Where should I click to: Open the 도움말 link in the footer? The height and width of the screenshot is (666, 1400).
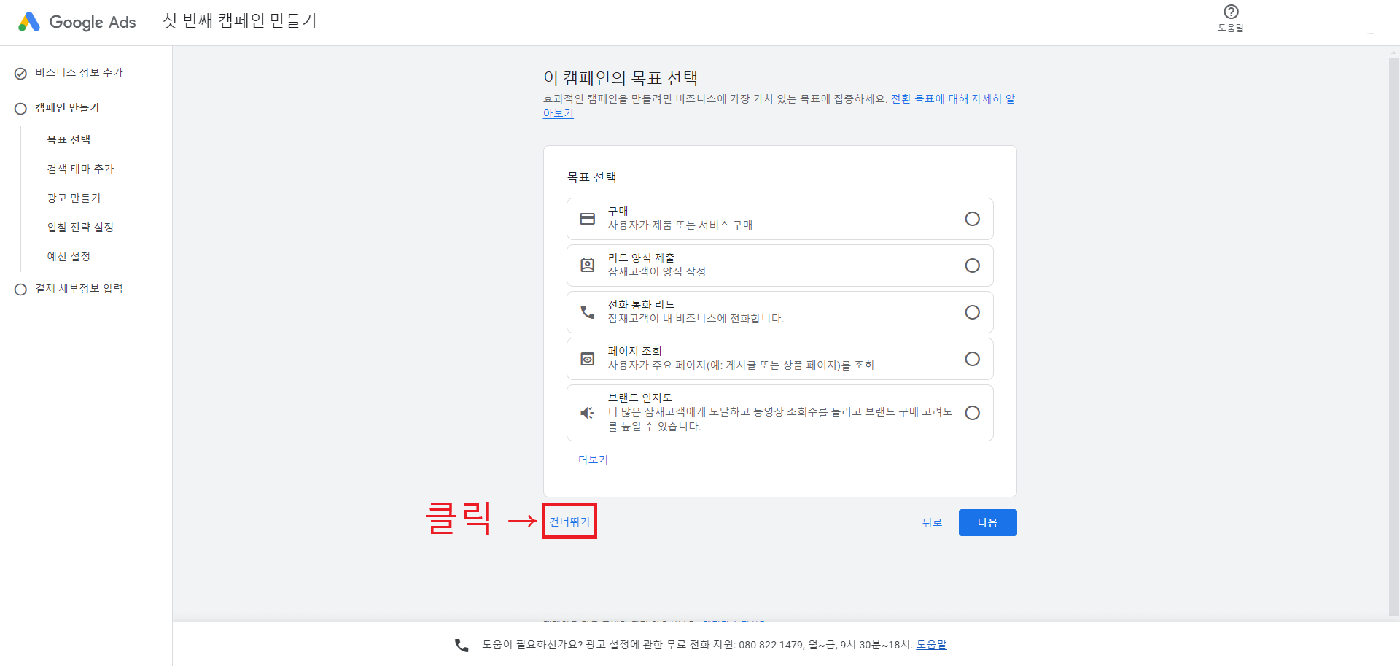click(x=931, y=645)
